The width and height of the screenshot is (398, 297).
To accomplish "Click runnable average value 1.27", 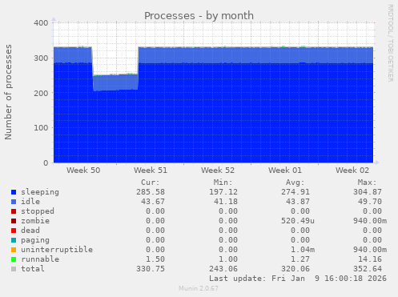I will [x=300, y=259].
